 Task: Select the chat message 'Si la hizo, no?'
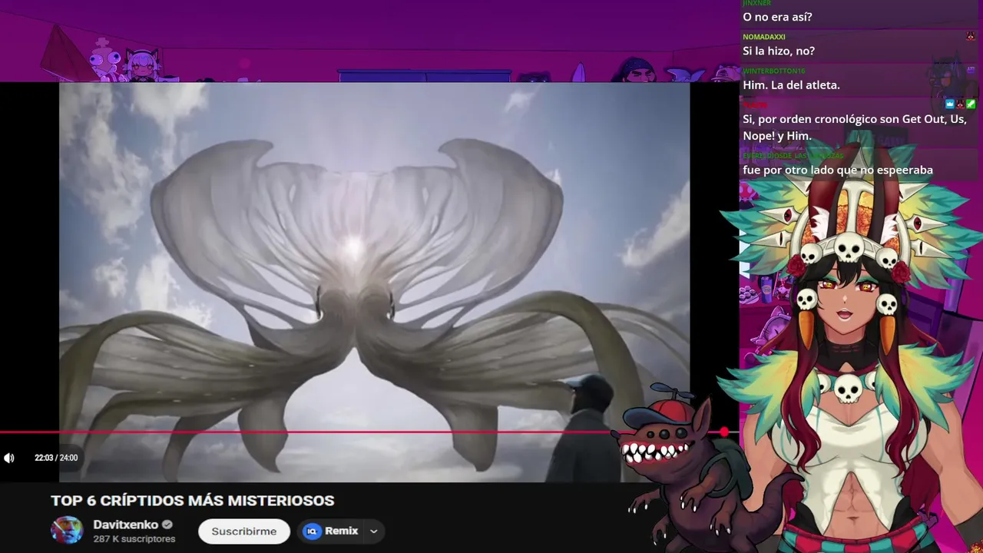[x=779, y=51]
